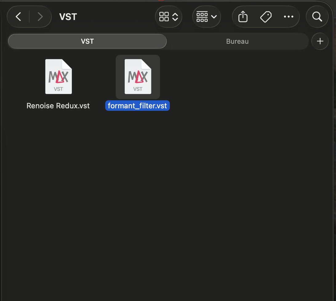
Task: Expand the grouping options chevron
Action: (x=214, y=17)
